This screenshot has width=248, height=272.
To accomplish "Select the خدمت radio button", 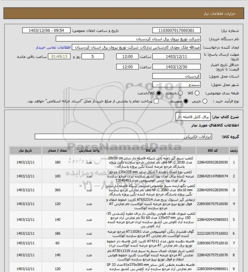I will click(x=180, y=93).
